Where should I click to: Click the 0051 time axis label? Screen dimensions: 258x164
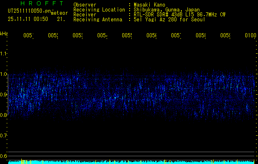28,36
